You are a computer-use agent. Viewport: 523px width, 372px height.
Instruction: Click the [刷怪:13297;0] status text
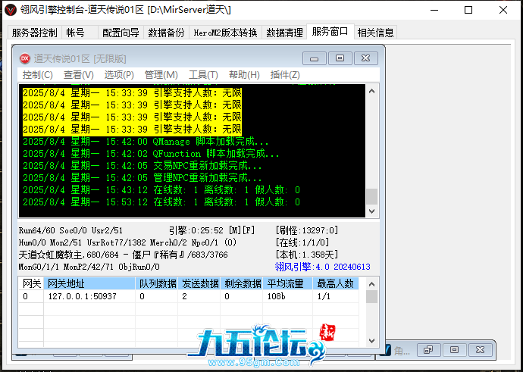[307, 230]
